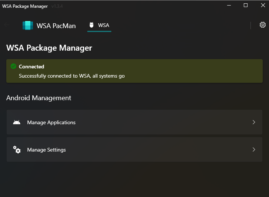This screenshot has height=197, width=269.
Task: Open the Manage Applications label
Action: 51,122
